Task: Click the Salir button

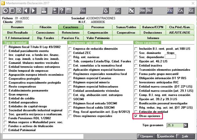Action: [x=185, y=136]
